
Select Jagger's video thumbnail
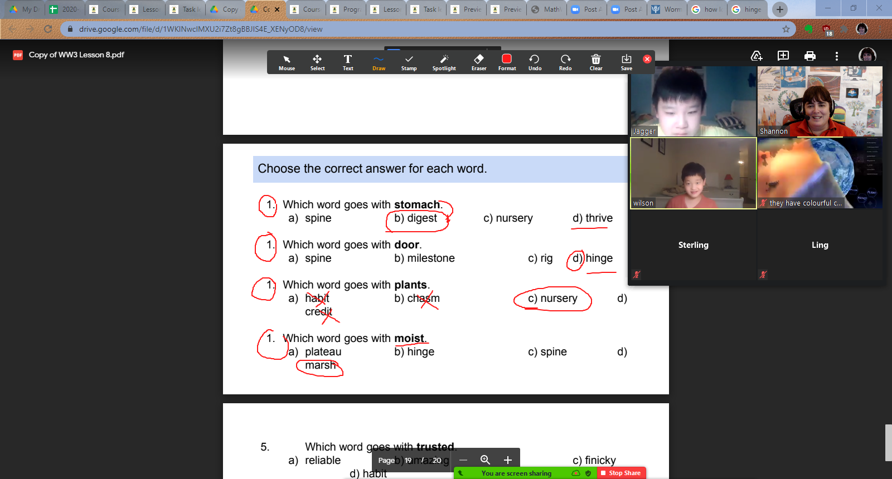pos(693,101)
